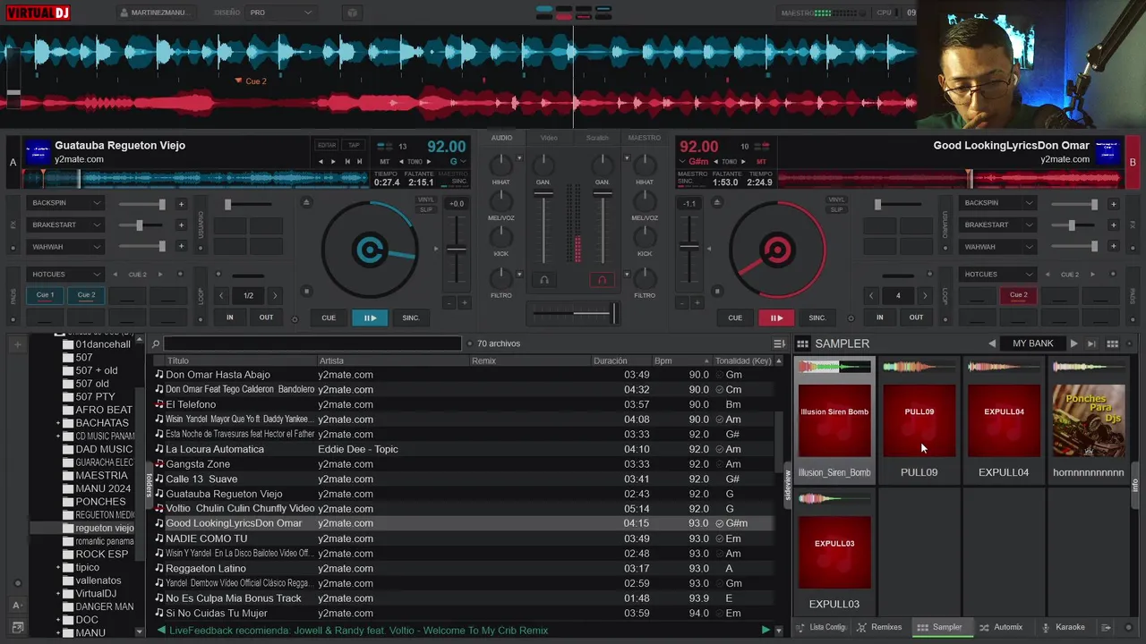1146x644 pixels.
Task: Switch to the AUDIO mixer tab
Action: tap(501, 138)
